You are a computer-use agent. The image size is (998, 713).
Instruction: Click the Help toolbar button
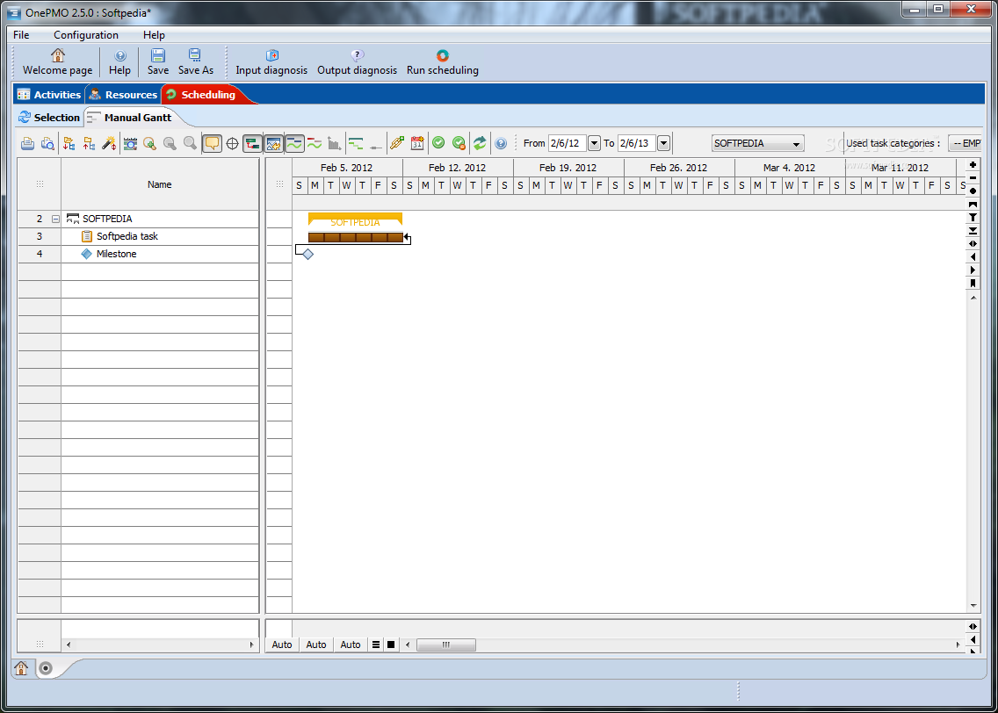(x=119, y=62)
